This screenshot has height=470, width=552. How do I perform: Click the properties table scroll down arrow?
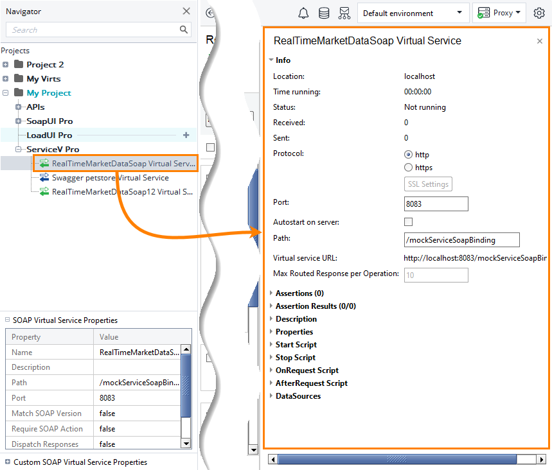(186, 443)
